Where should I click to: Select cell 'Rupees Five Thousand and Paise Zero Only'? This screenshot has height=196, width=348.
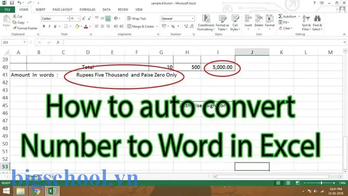pyautogui.click(x=127, y=75)
